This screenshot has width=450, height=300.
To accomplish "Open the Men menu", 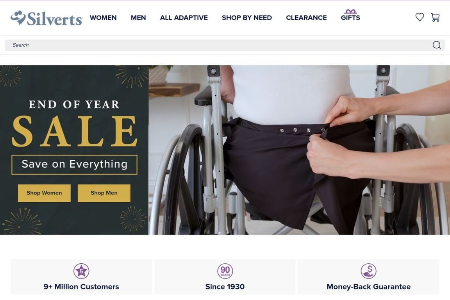I will [138, 18].
